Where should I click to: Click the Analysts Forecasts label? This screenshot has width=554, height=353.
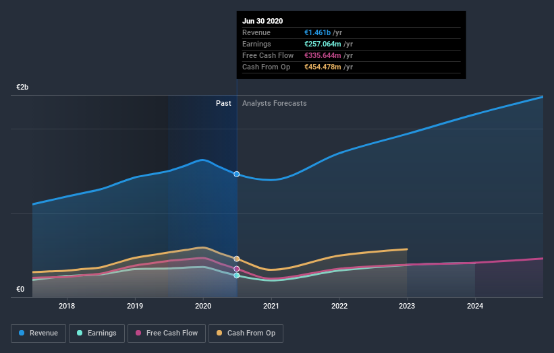275,103
